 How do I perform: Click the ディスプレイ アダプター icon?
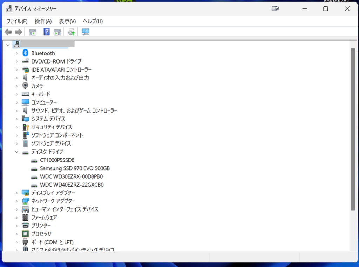coord(25,193)
